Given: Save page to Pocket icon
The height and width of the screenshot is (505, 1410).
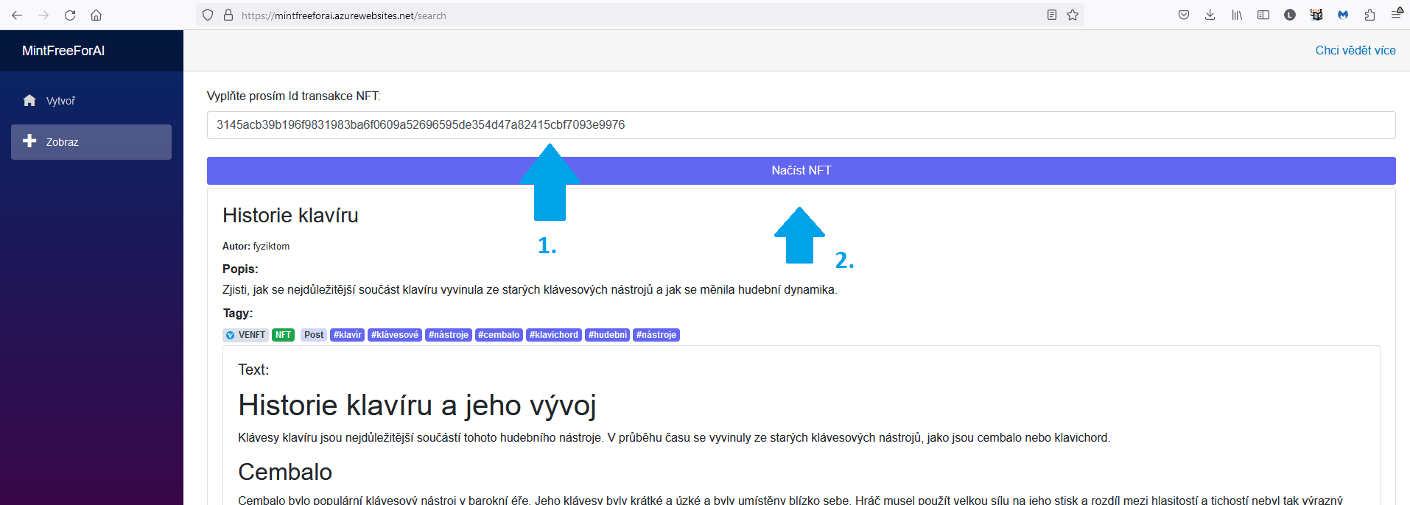Looking at the screenshot, I should coord(1184,15).
